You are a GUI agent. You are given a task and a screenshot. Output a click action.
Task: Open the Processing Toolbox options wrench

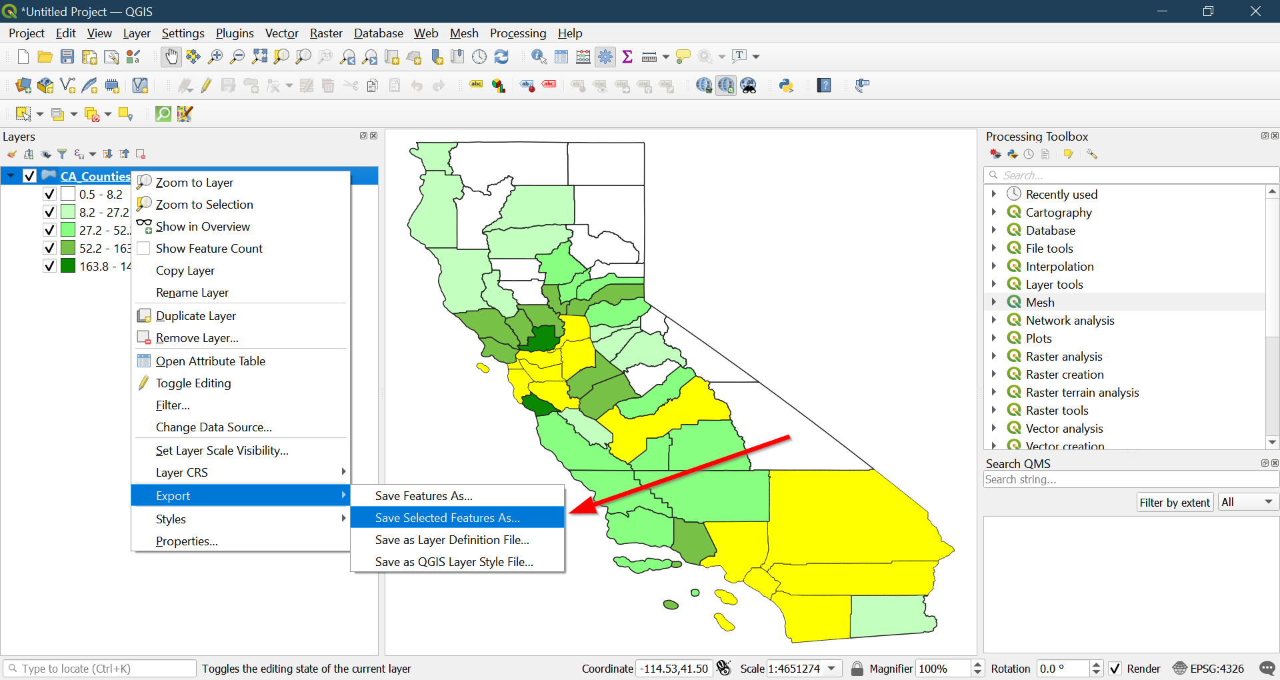(x=1091, y=154)
